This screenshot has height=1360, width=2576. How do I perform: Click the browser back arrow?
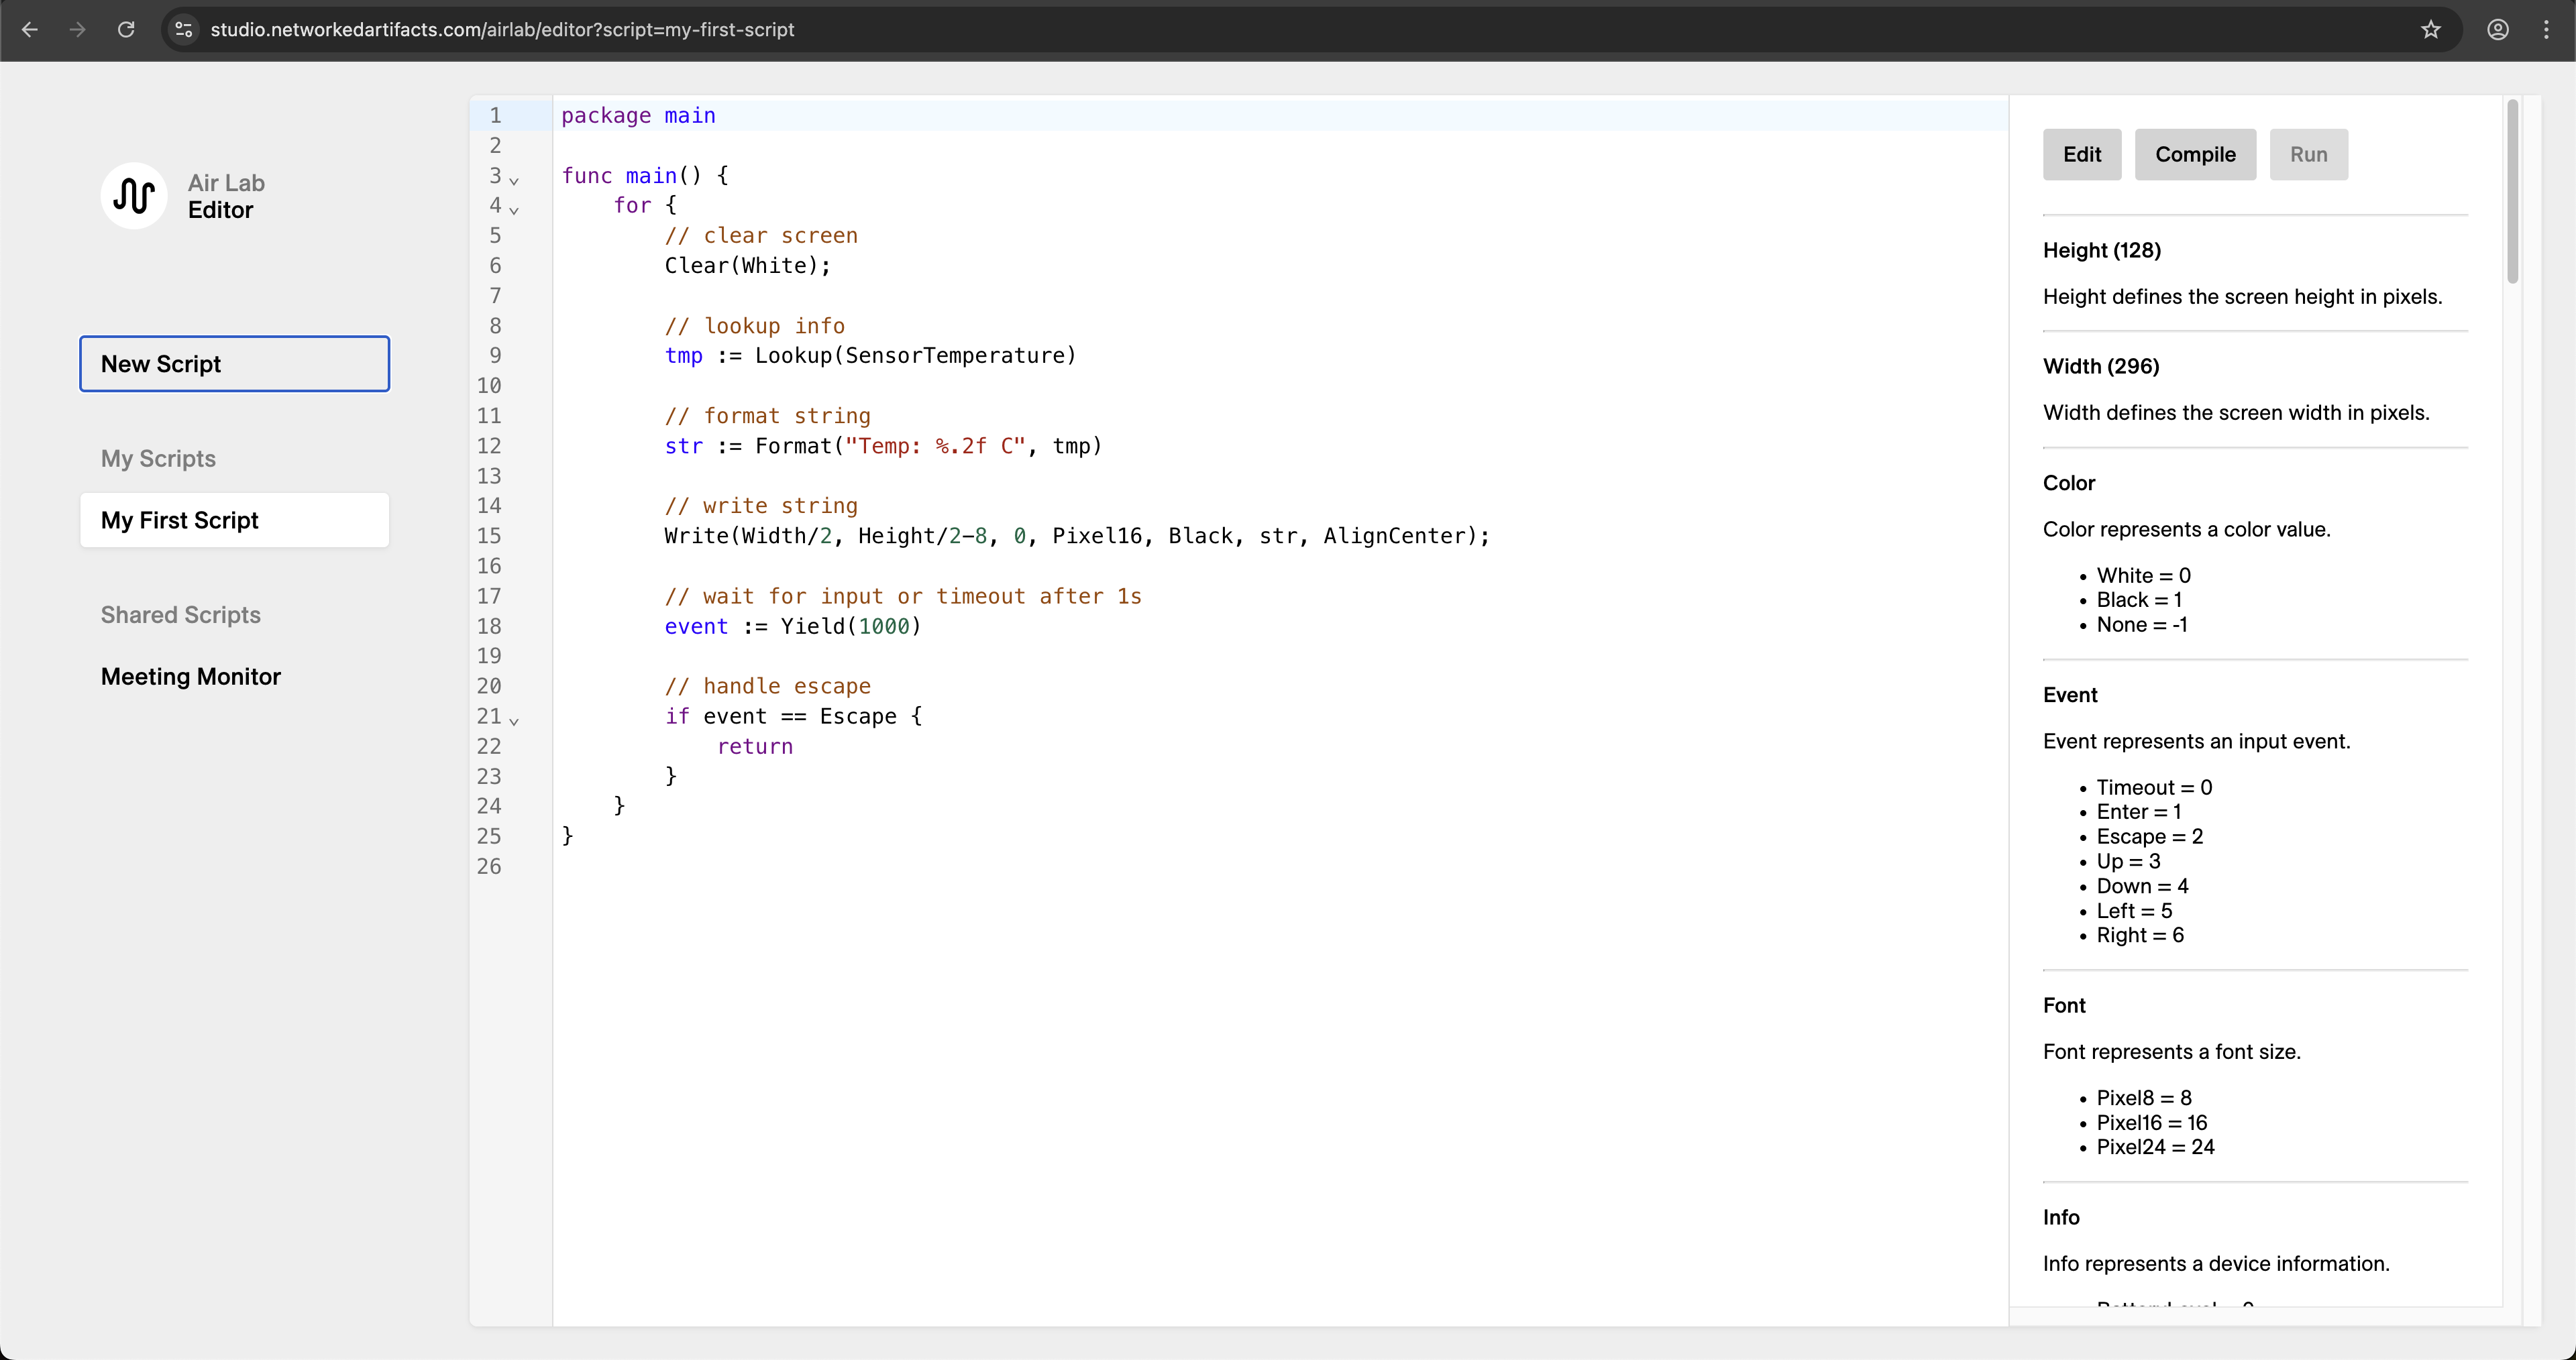coord(30,30)
